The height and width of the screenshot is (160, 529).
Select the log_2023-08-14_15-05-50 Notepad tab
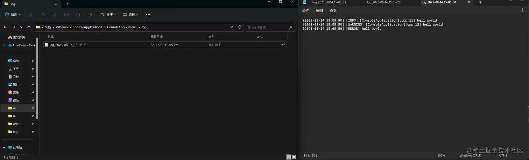click(439, 2)
